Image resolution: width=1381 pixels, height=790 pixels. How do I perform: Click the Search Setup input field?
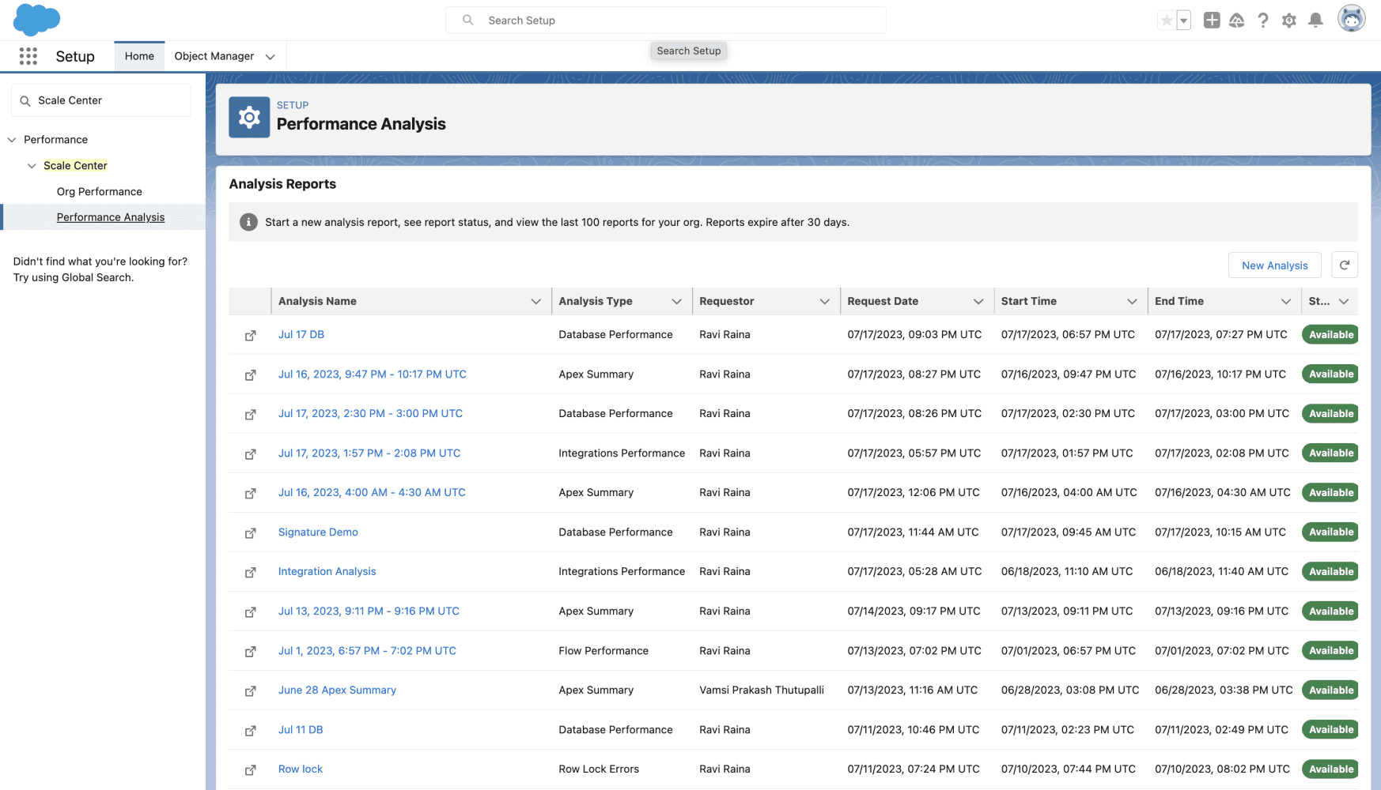pyautogui.click(x=666, y=21)
